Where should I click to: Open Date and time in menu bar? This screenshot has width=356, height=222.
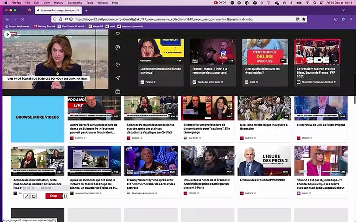(x=339, y=3)
